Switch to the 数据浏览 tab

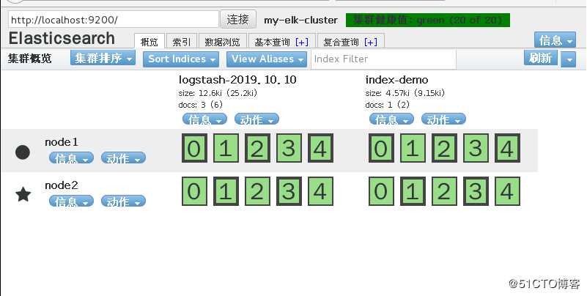coord(222,42)
